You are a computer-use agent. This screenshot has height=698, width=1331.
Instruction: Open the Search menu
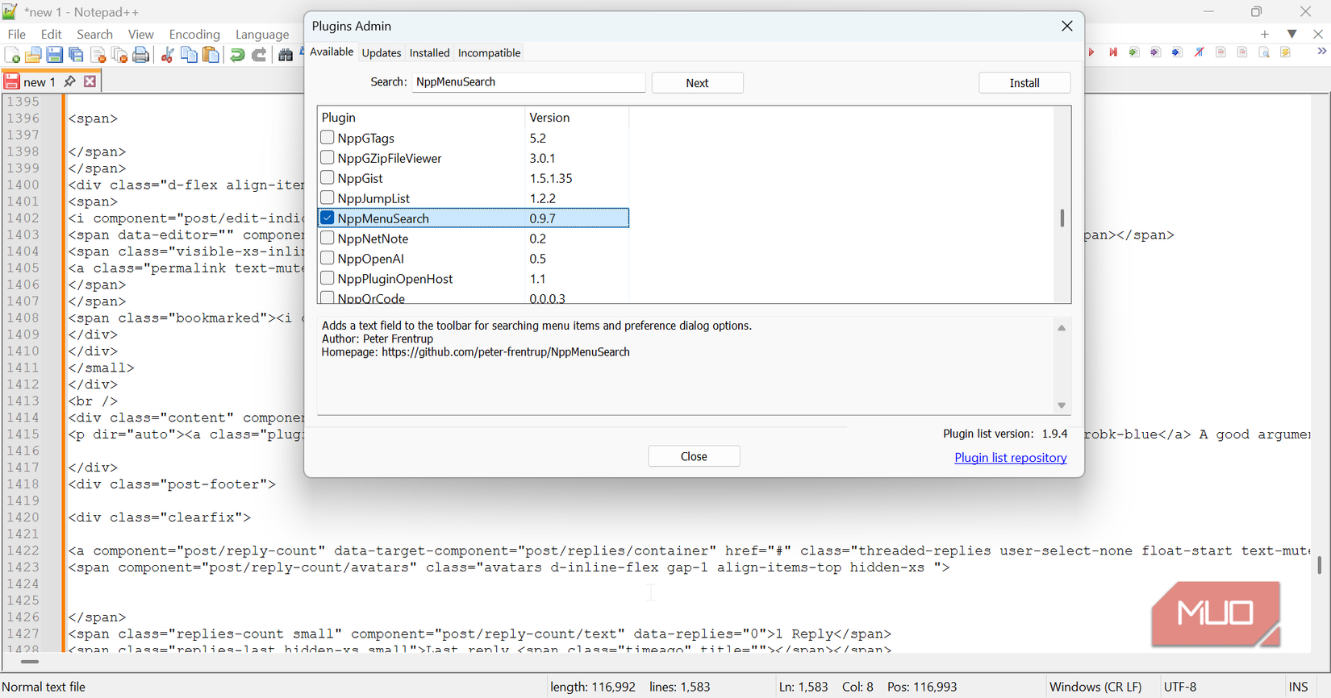[x=94, y=34]
